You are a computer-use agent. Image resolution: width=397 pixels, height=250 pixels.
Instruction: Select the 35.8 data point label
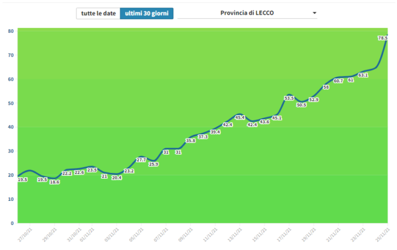coord(190,141)
